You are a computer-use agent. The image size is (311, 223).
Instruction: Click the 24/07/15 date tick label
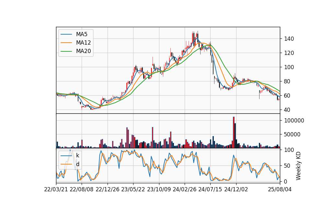[x=210, y=189]
